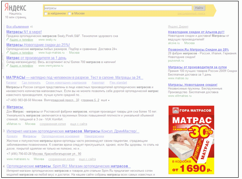Screen dimensions: 242x179
Task: Click the Москва region label beside kupi-matras.ru
Action: point(74,53)
